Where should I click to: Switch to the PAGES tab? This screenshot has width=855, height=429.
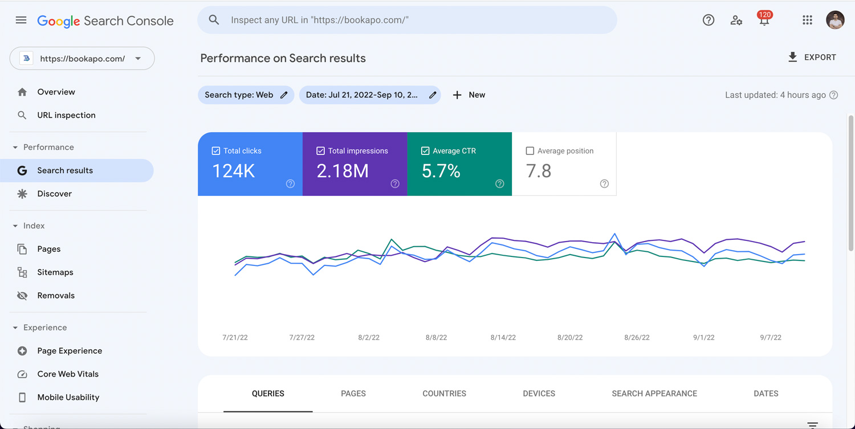353,394
